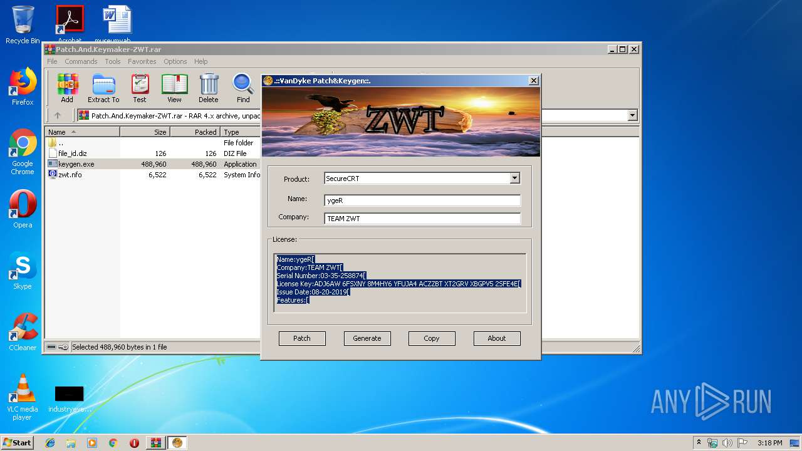The width and height of the screenshot is (802, 451).
Task: Expand the WinRAR address bar dropdown
Action: (632, 115)
